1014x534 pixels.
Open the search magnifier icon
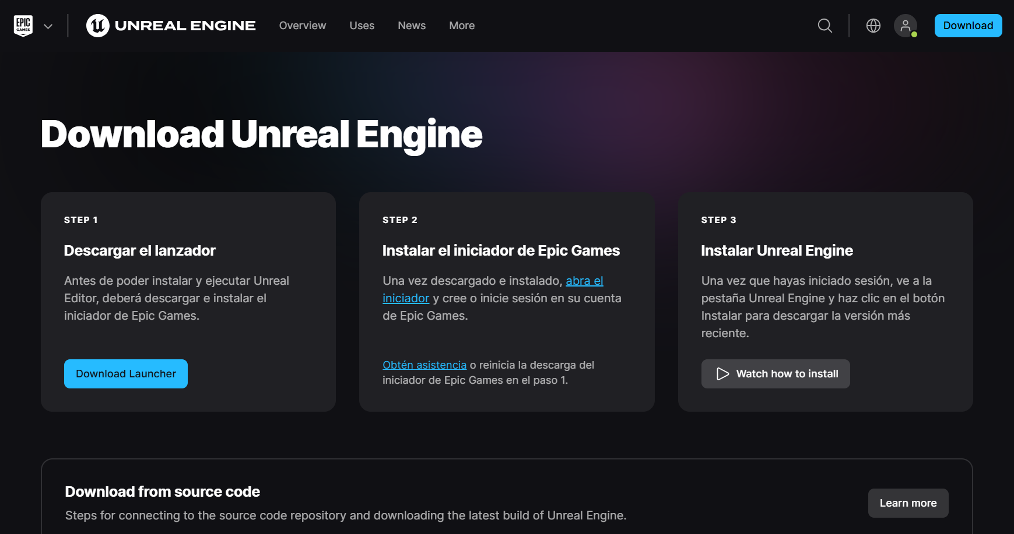tap(824, 26)
